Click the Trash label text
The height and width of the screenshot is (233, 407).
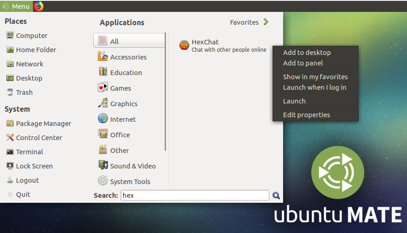coord(24,92)
